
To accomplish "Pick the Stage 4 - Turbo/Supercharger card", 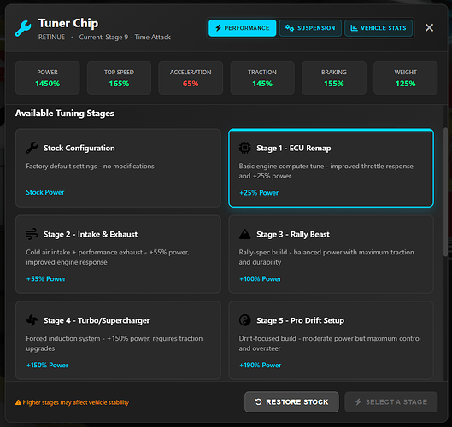I will tap(118, 340).
